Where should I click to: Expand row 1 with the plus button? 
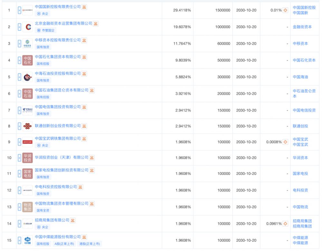pos(19,10)
